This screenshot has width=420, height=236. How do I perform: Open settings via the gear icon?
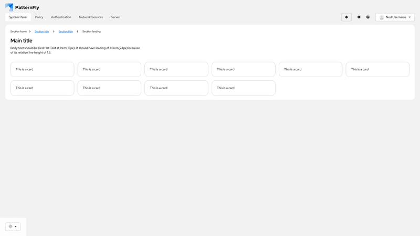tap(359, 17)
